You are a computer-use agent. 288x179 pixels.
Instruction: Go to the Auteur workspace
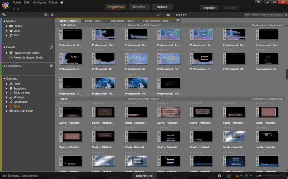point(162,7)
